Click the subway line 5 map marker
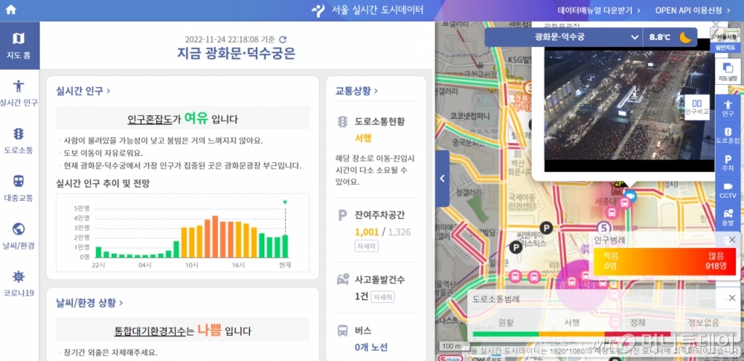The width and height of the screenshot is (744, 361). click(604, 228)
